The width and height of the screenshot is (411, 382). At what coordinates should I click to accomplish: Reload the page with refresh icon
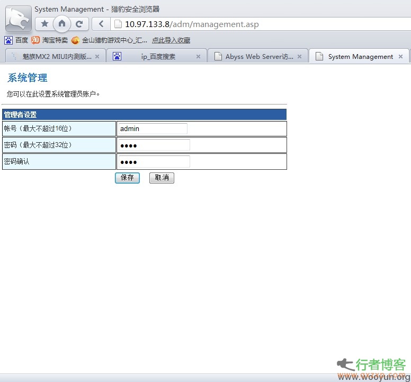point(79,24)
